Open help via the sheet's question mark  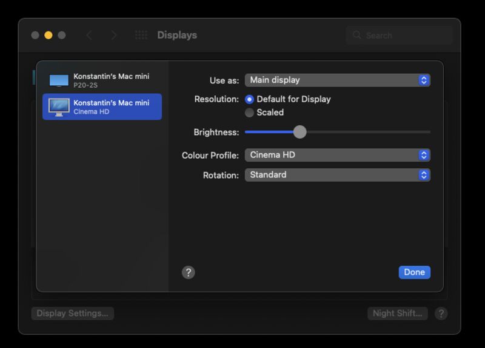pos(189,272)
